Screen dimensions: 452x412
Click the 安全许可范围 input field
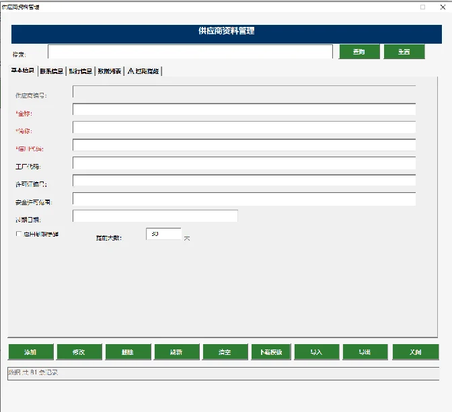coord(244,198)
